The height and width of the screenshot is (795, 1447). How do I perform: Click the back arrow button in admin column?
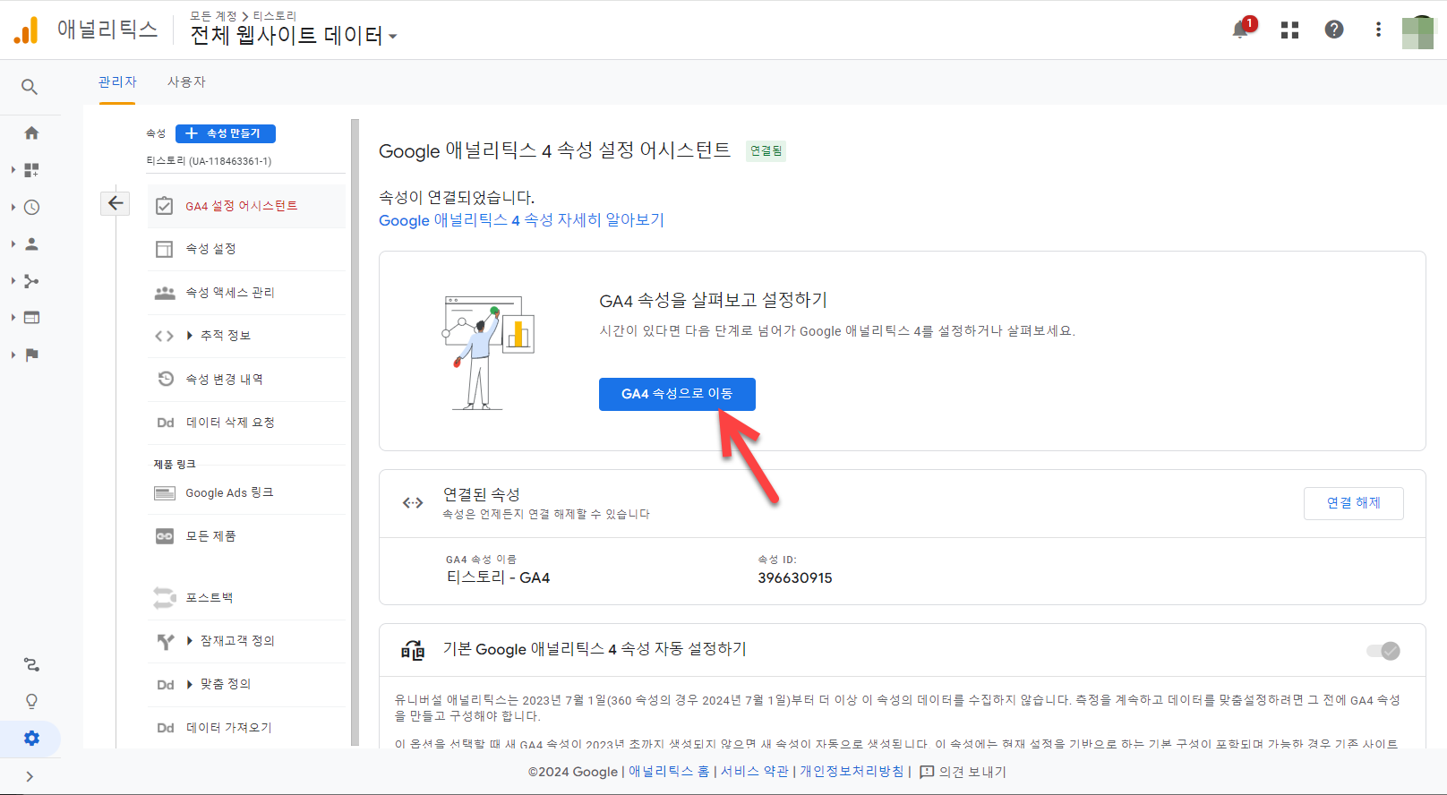pos(116,203)
